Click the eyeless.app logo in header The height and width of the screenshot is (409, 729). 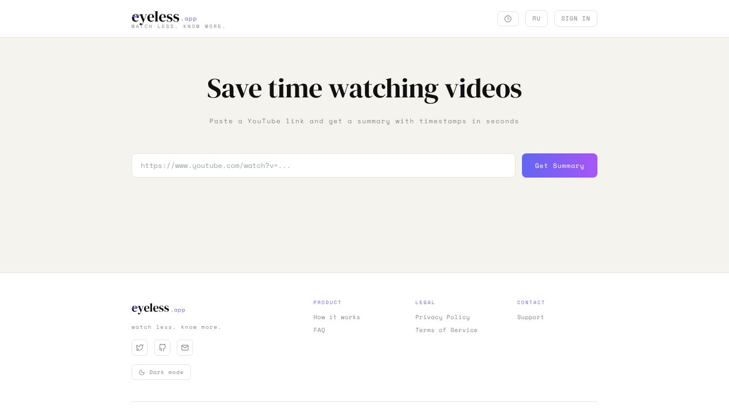pos(164,18)
